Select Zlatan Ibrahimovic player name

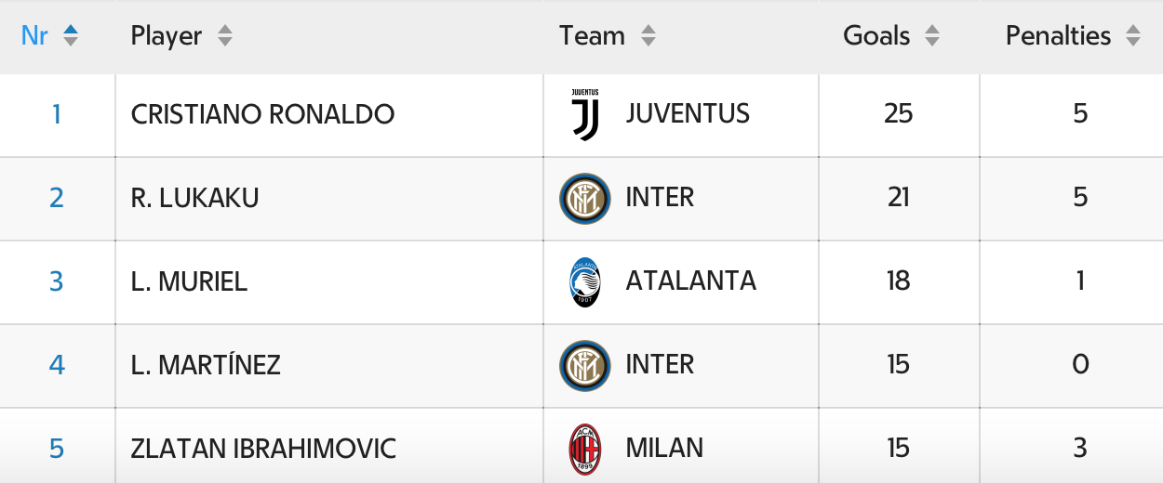(x=263, y=449)
